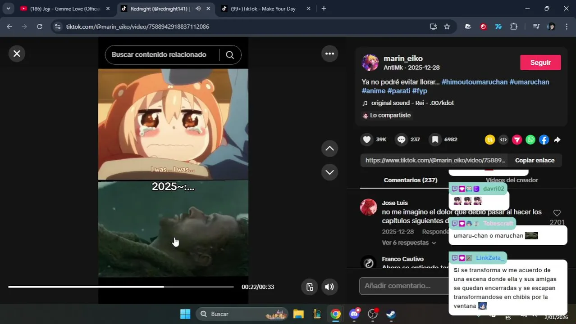
Task: Open the #umaruchan hashtag
Action: (529, 82)
